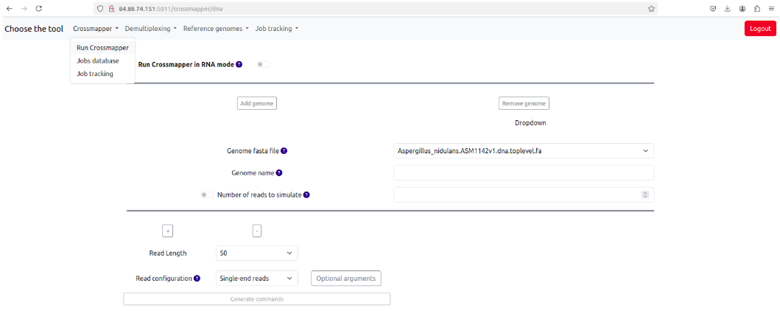Click the Add genome button
Image resolution: width=780 pixels, height=311 pixels.
click(256, 103)
